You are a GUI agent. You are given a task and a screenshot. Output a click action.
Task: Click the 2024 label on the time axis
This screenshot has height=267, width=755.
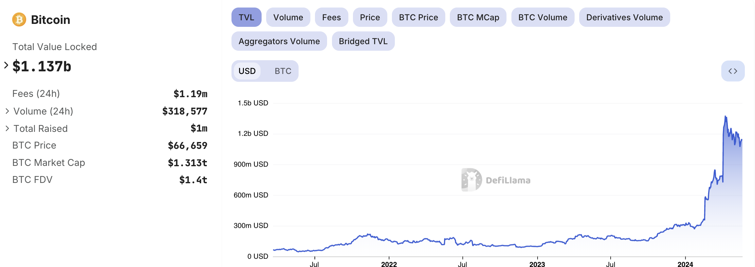[685, 264]
